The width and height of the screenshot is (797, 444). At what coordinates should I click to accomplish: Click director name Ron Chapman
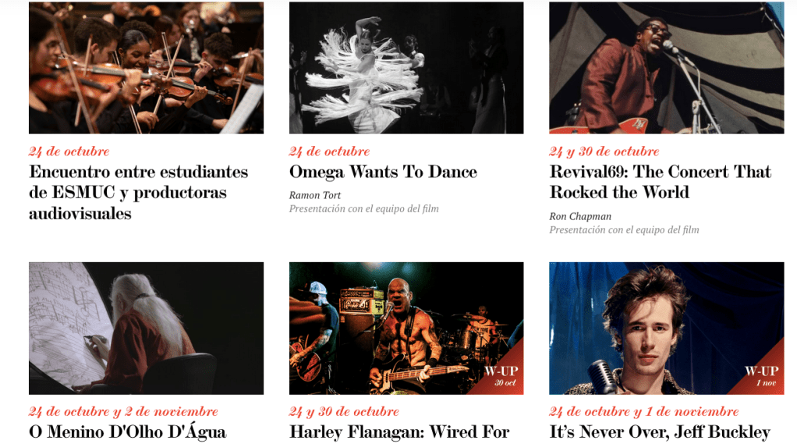pyautogui.click(x=580, y=217)
